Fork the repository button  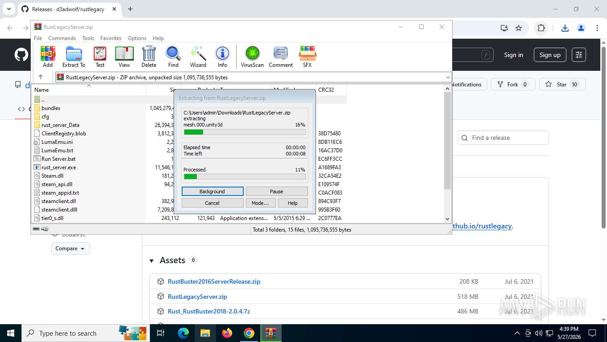(x=513, y=85)
